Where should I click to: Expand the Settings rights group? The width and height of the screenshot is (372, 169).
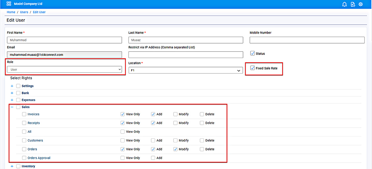point(12,86)
